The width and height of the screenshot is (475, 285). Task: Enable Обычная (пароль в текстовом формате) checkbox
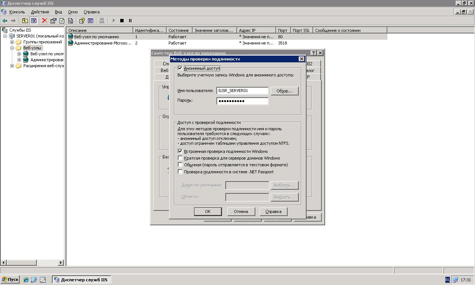tap(180, 165)
